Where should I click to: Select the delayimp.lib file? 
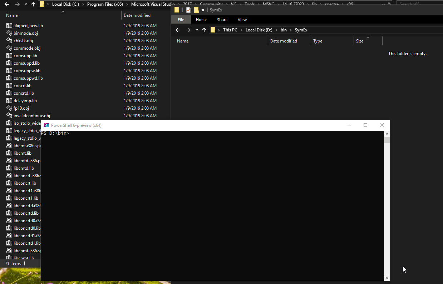[25, 101]
